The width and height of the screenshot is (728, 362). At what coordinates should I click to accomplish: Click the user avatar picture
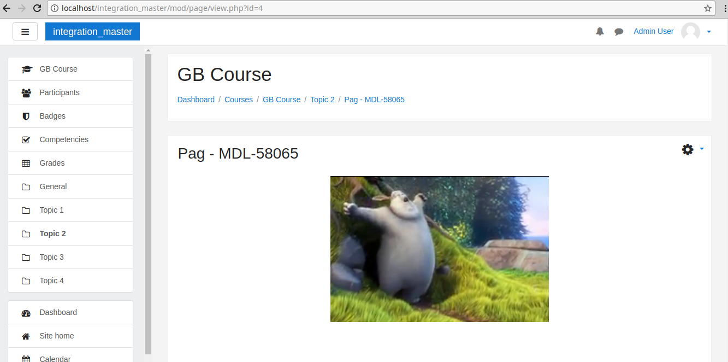690,32
